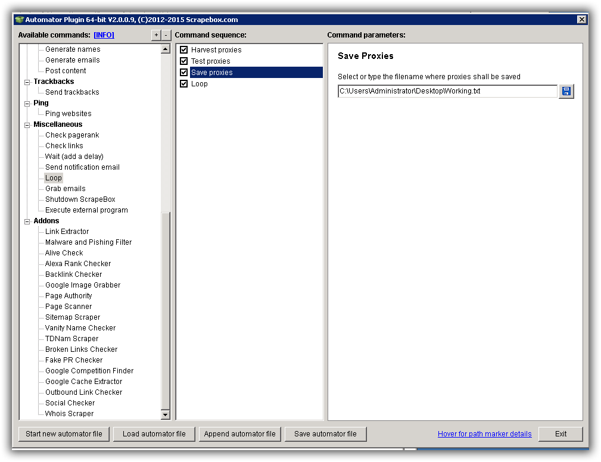
Task: Click Save automator file button
Action: click(325, 434)
